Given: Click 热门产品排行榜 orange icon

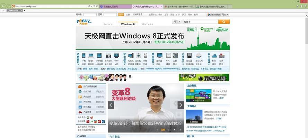Looking at the screenshot, I should pyautogui.click(x=80, y=86).
